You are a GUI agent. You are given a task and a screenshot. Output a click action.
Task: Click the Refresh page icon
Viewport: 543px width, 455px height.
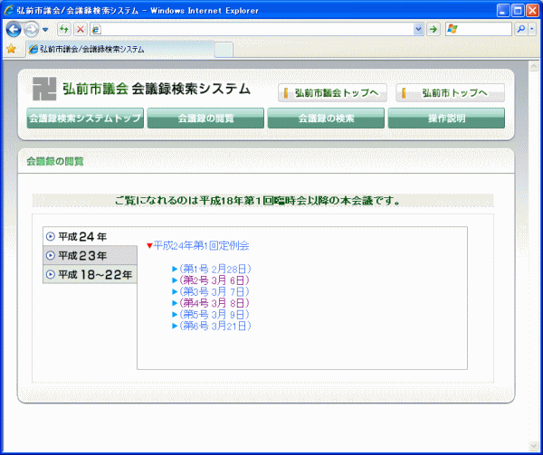pyautogui.click(x=64, y=30)
